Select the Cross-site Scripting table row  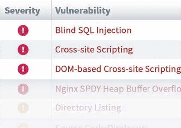[x=90, y=50]
